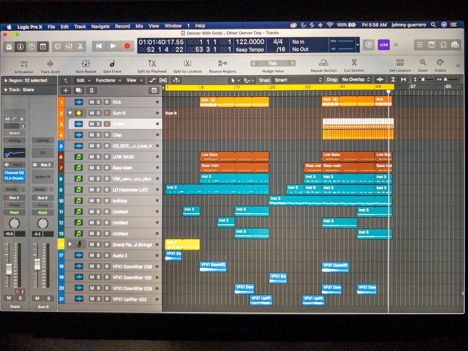Toggle global Solo S button in track header
The width and height of the screenshot is (468, 351).
coord(92,90)
